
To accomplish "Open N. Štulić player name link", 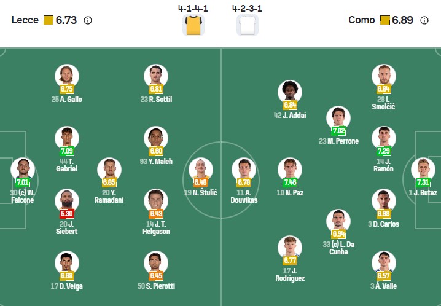I will 200,192.
